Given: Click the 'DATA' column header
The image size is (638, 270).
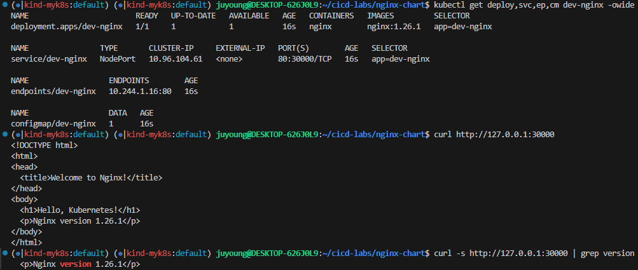Looking at the screenshot, I should [118, 112].
